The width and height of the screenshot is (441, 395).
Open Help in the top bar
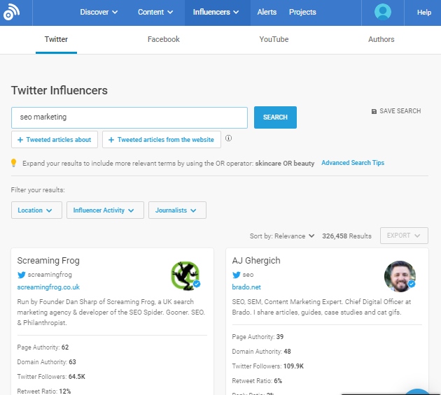point(423,13)
